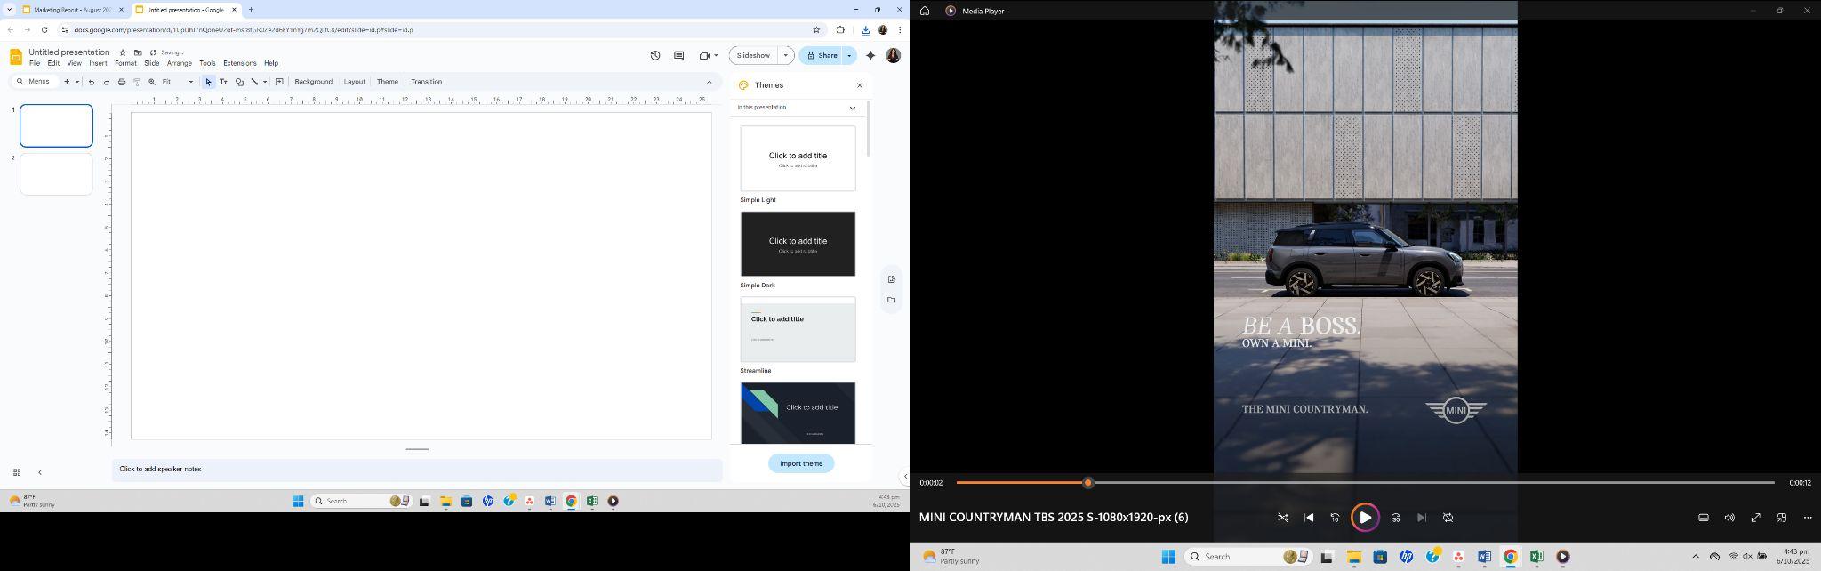Collapse the filmstrip with the arrow icon
Screen dimensions: 1821x571
click(40, 472)
